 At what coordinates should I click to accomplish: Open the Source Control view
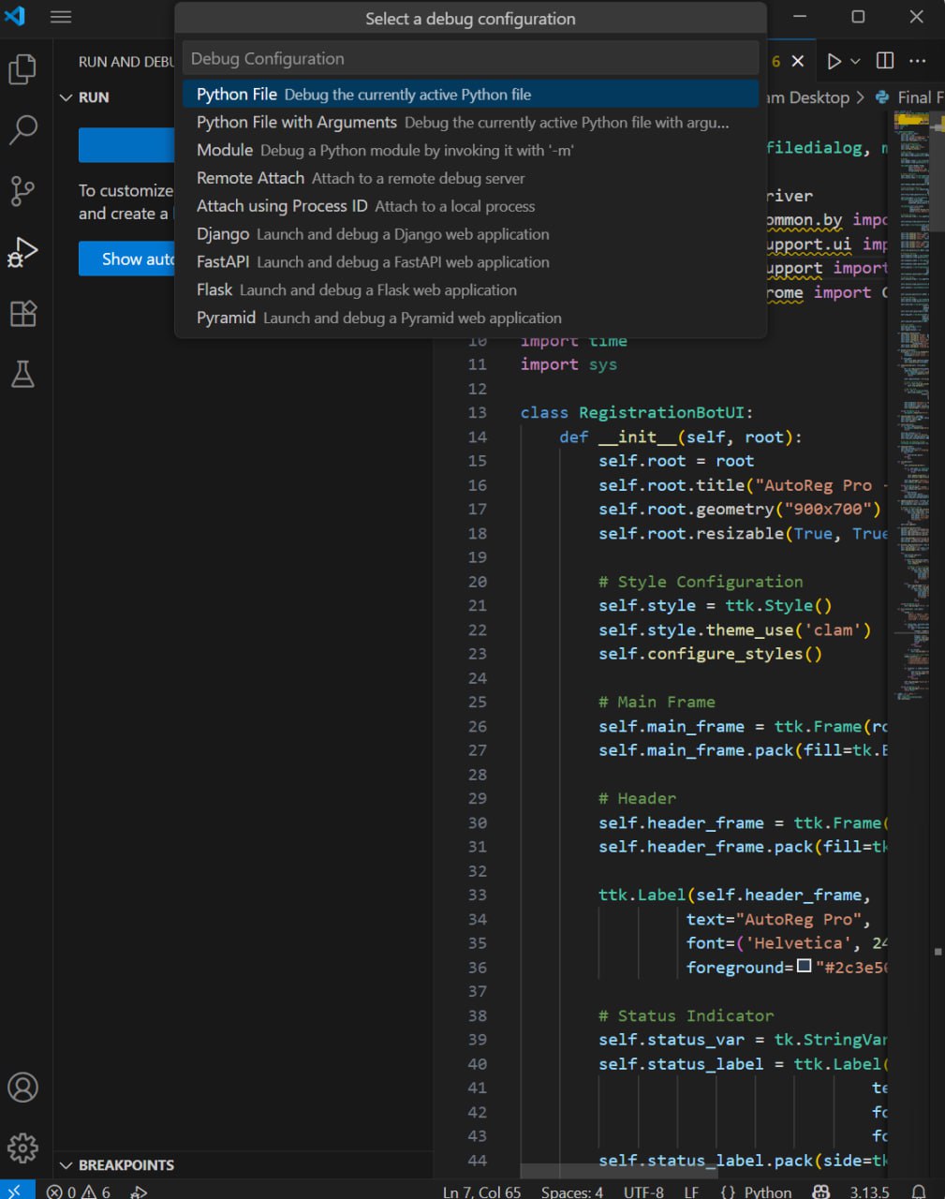point(22,191)
